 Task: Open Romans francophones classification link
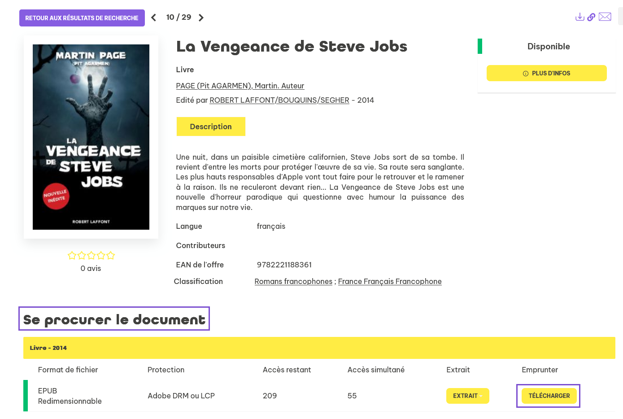(293, 281)
